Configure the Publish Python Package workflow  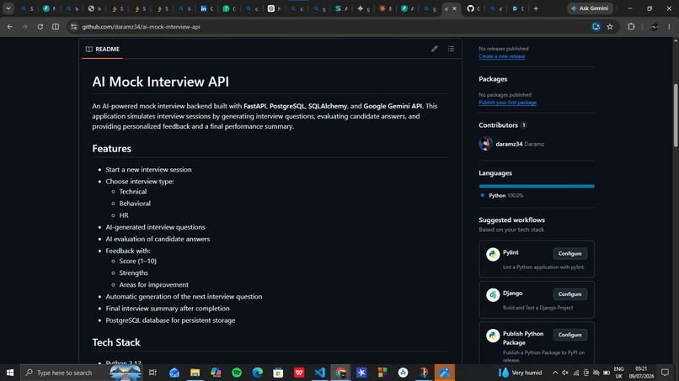569,335
